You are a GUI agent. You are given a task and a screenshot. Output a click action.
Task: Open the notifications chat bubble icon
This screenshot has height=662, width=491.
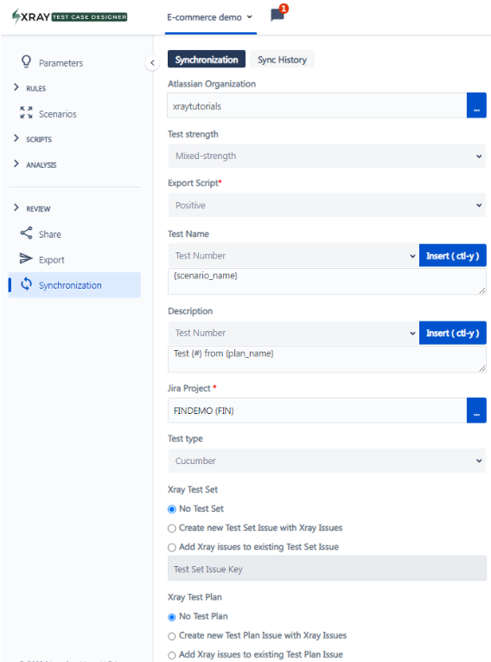pyautogui.click(x=277, y=15)
